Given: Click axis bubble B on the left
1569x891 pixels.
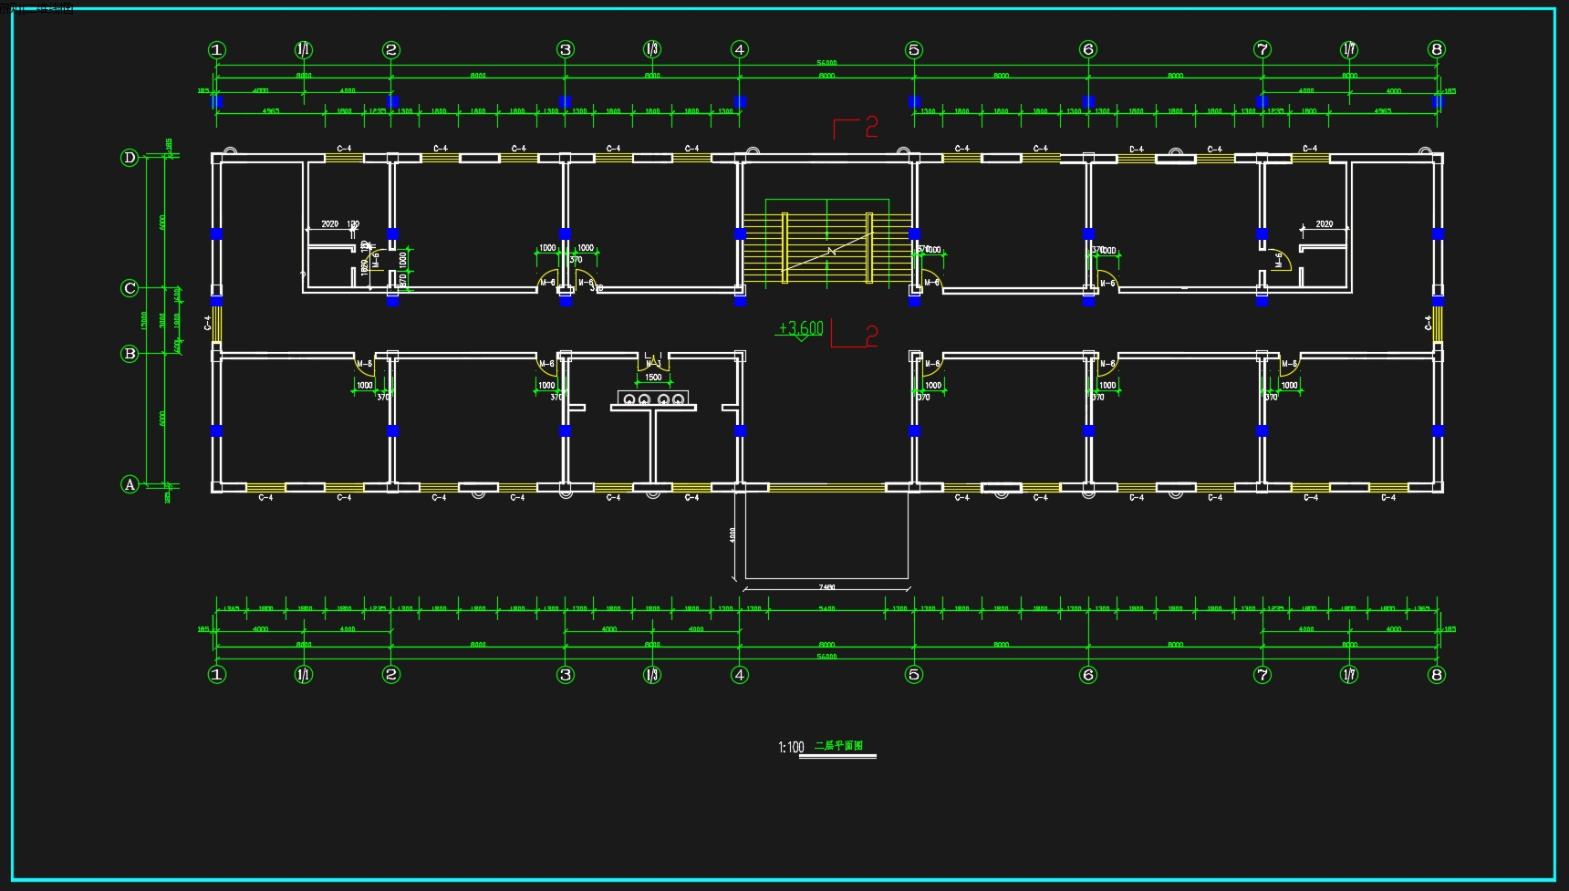Looking at the screenshot, I should click(130, 354).
